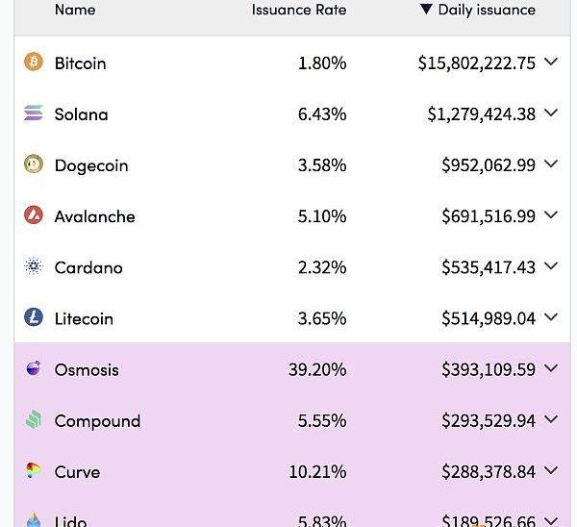Open the Avalanche name link
This screenshot has height=527, width=577.
click(94, 216)
